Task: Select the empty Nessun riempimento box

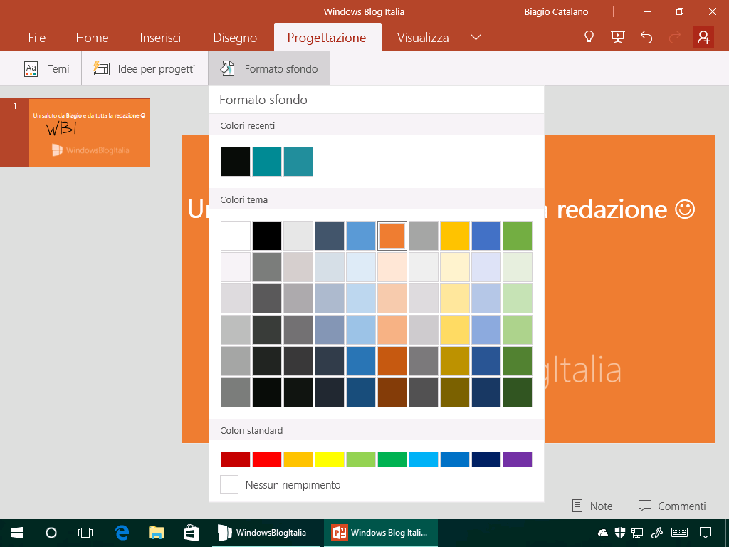Action: point(229,484)
